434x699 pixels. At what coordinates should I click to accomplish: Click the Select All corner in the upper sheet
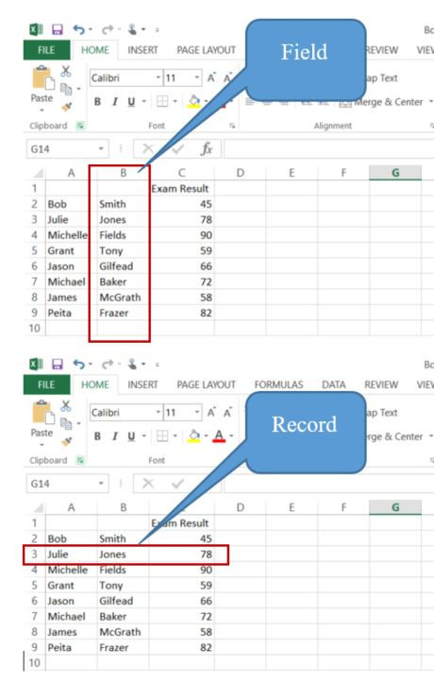[39, 173]
